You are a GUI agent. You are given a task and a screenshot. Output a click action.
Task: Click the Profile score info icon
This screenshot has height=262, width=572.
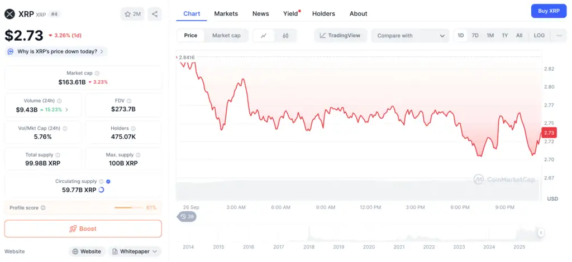(x=43, y=208)
